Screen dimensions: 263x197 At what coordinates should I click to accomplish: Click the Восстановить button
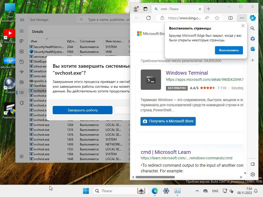click(229, 50)
